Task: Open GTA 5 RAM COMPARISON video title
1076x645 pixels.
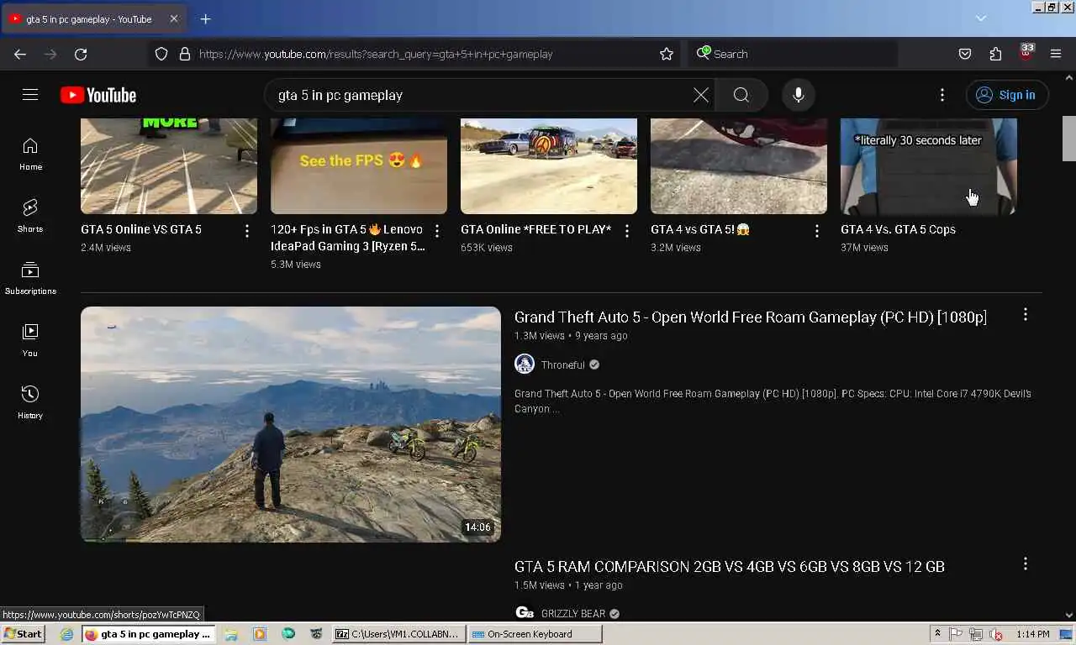Action: (730, 567)
